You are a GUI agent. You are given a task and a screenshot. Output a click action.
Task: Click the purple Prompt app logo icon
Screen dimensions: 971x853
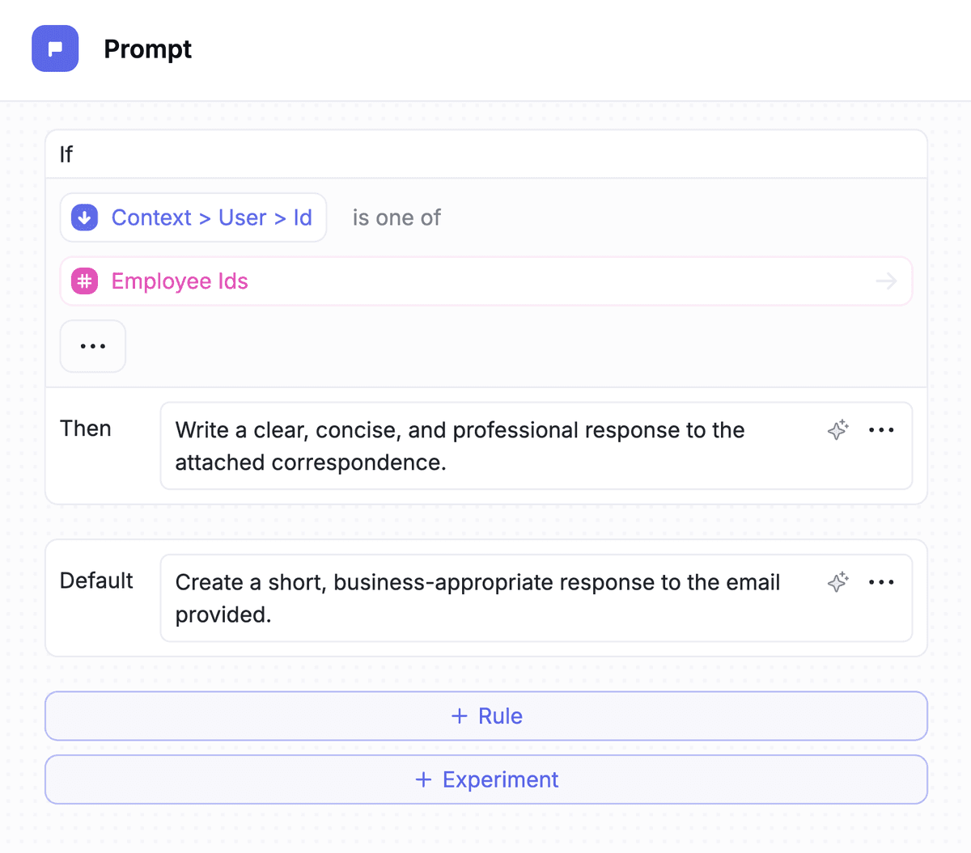[55, 49]
